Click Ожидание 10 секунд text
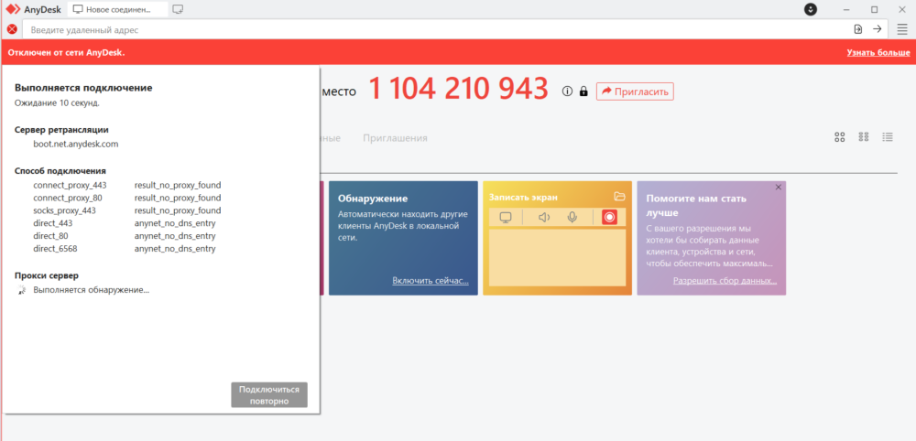The image size is (916, 441). pyautogui.click(x=57, y=103)
